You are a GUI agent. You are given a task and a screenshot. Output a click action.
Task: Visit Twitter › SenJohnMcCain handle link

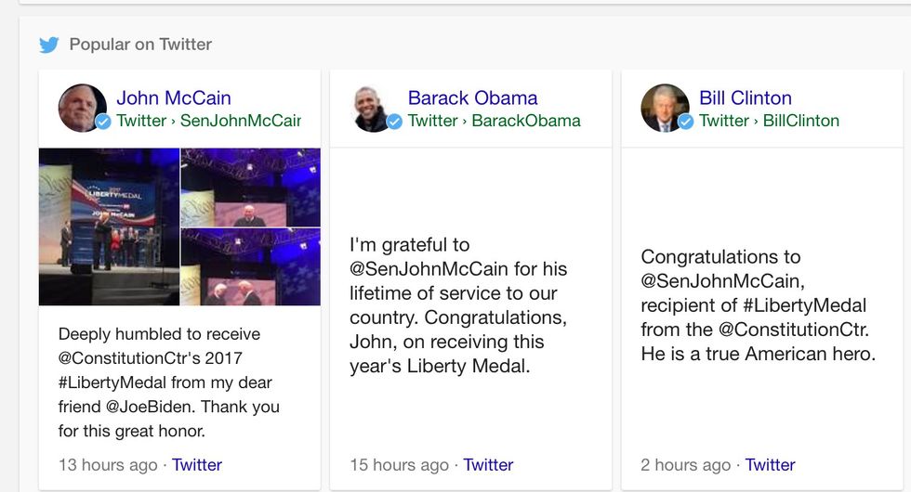[x=208, y=121]
